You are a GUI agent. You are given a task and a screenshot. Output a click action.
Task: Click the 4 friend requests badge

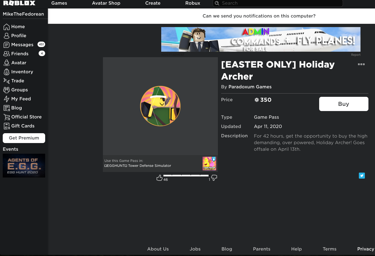[x=42, y=54]
